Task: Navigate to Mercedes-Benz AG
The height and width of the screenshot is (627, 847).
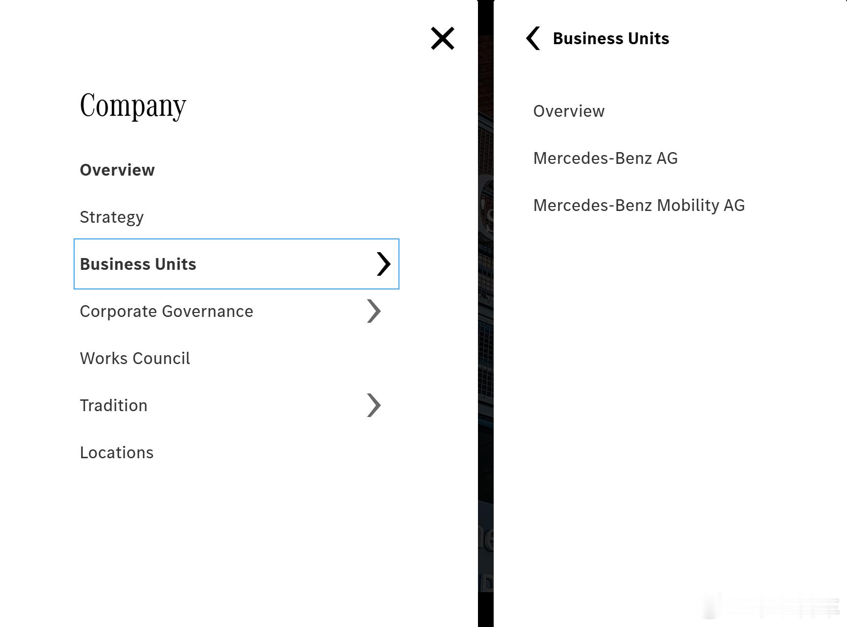Action: click(605, 158)
